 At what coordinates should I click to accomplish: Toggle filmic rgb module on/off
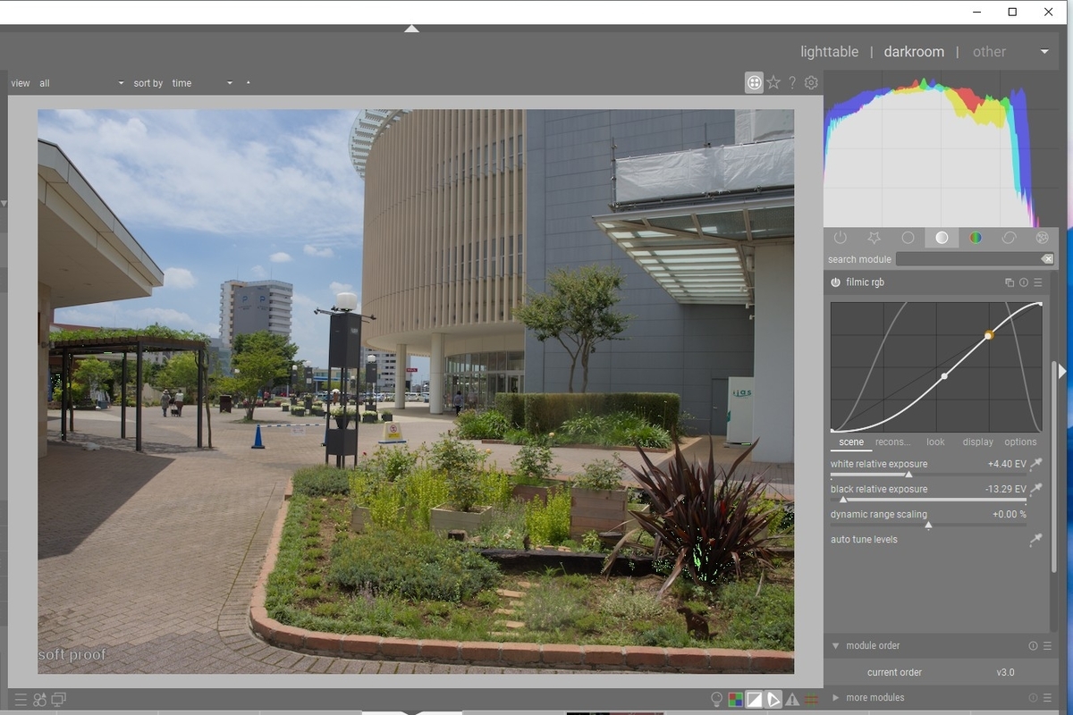[x=835, y=282]
